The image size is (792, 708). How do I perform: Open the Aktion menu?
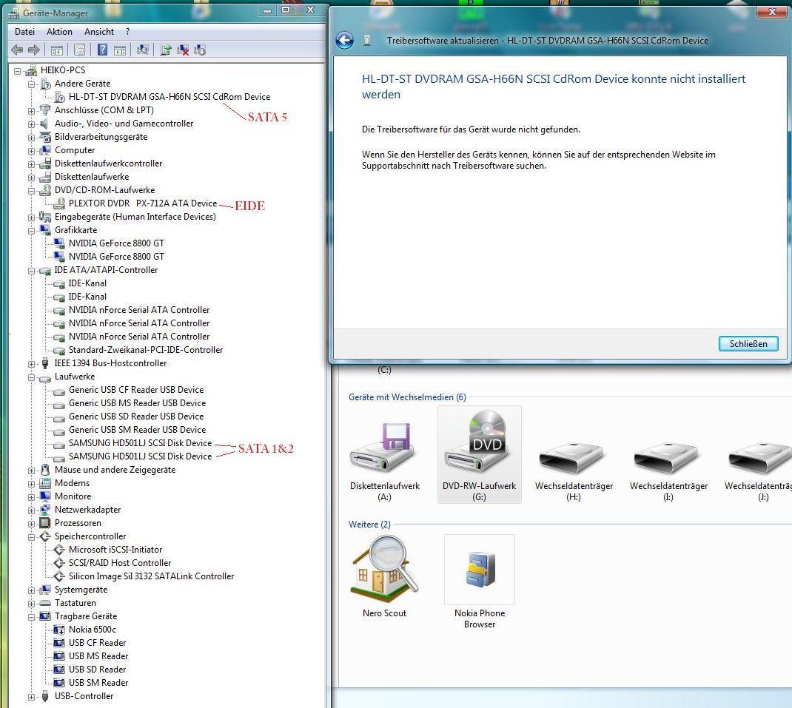59,31
